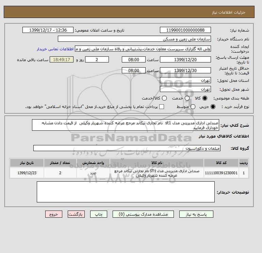Click the کد کالا column header
262x253 pixels.
tap(221, 163)
